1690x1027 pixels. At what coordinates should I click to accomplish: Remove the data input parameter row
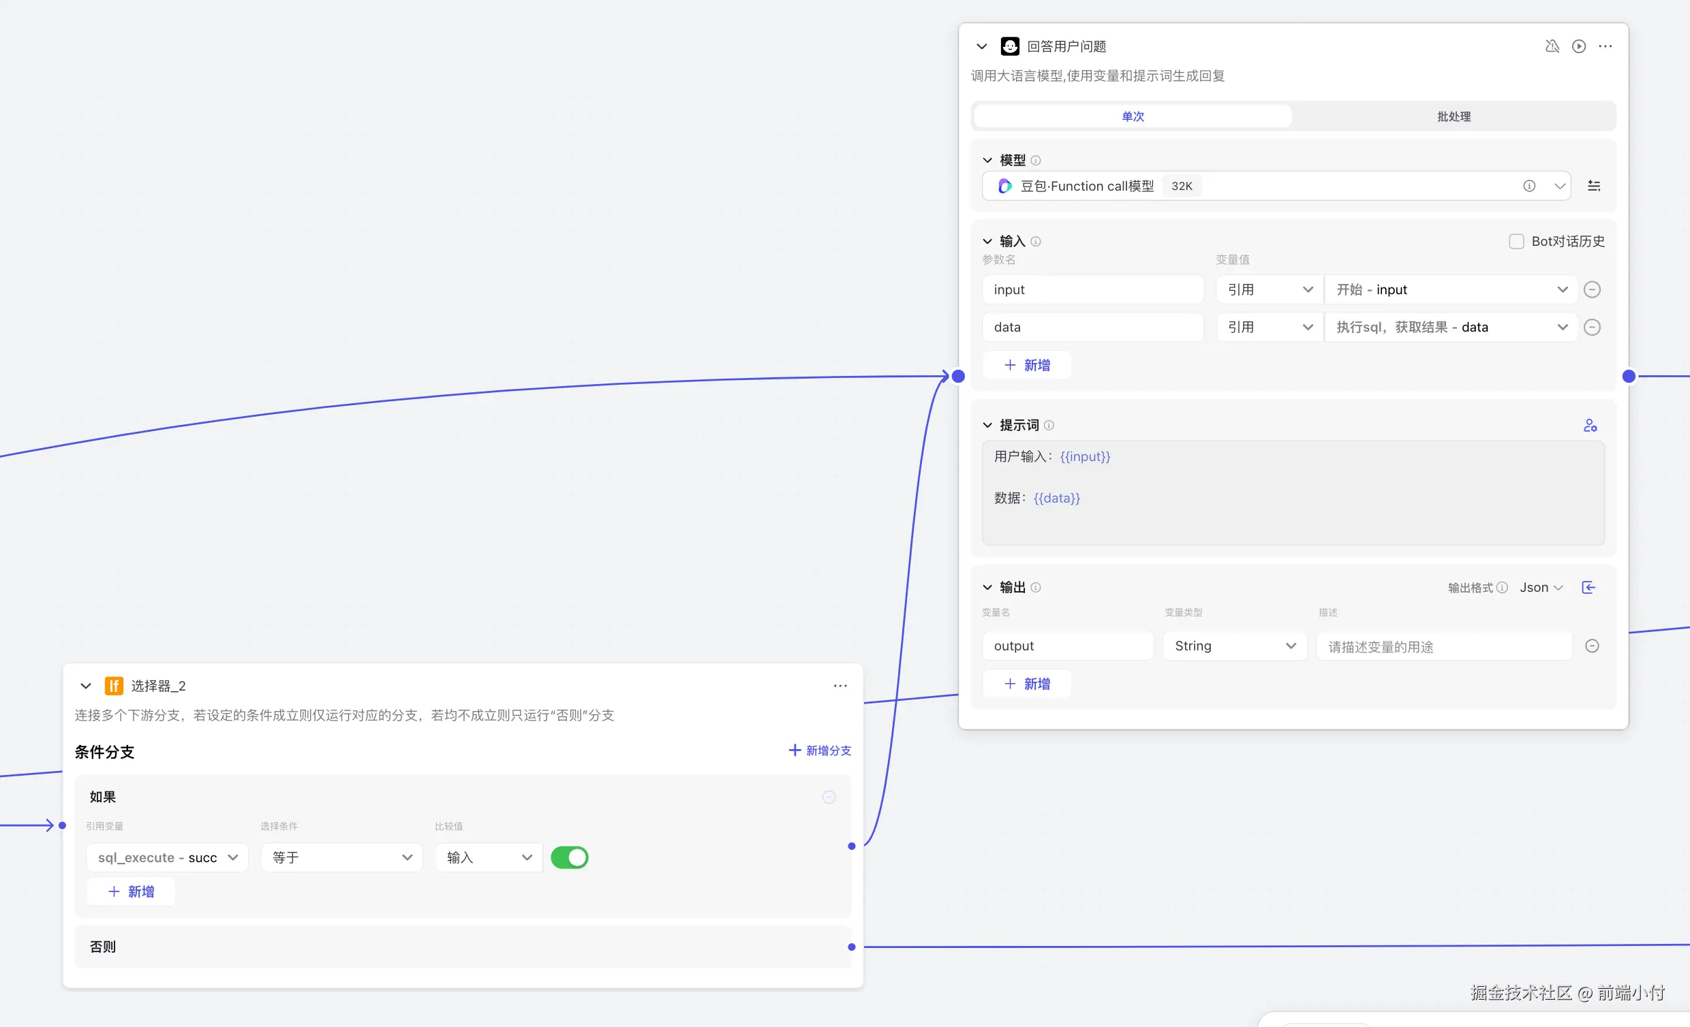(x=1592, y=327)
